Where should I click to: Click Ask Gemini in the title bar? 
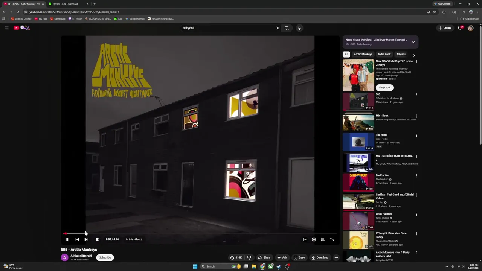click(x=442, y=4)
